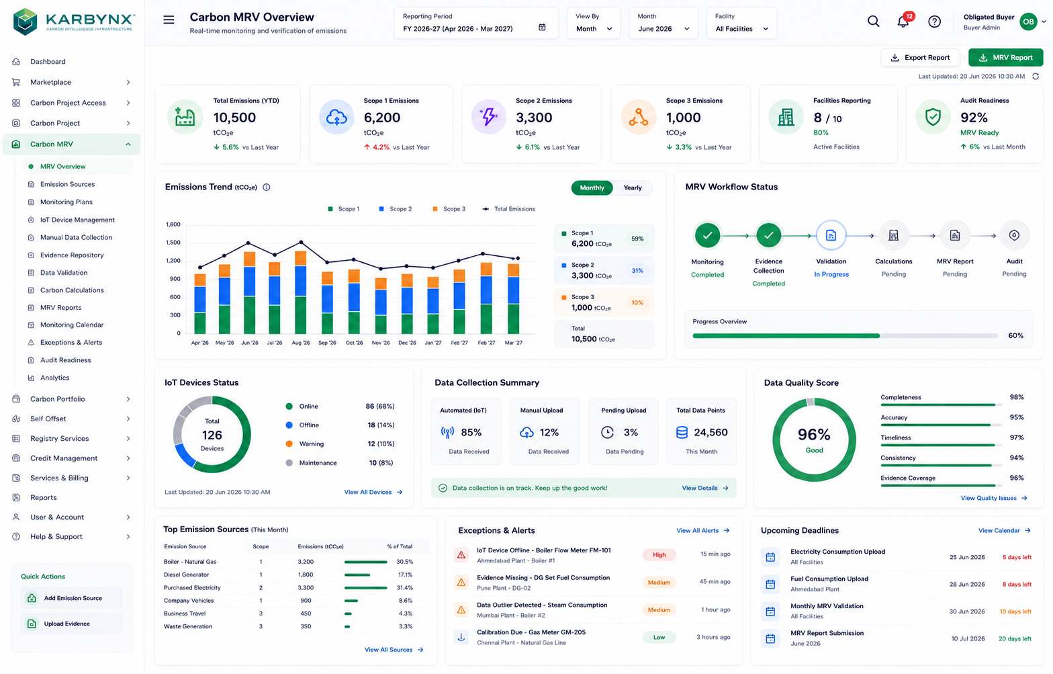Open IoT Device Management in the sidebar
This screenshot has width=1053, height=674.
[x=77, y=220]
